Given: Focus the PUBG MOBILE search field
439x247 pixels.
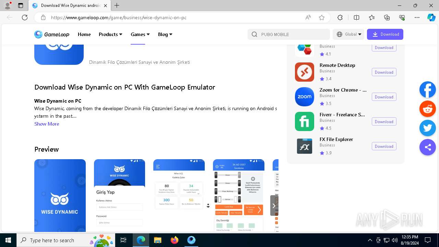Looking at the screenshot, I should tap(288, 34).
